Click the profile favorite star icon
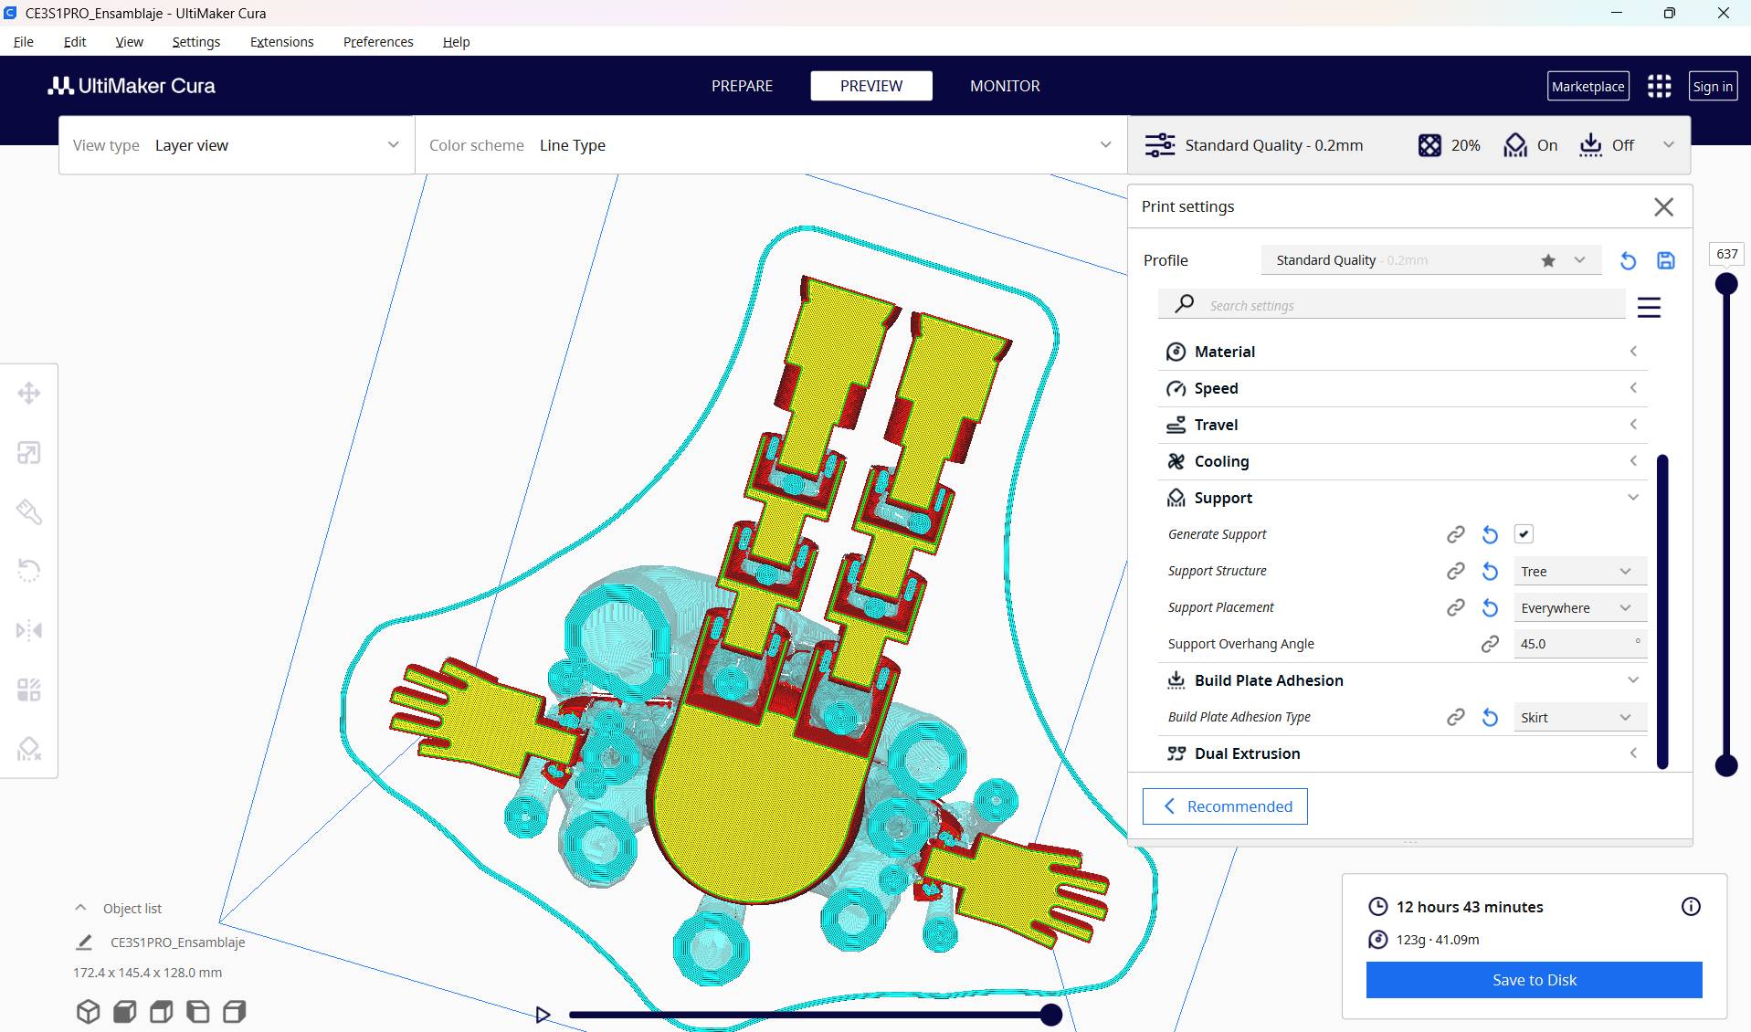The height and width of the screenshot is (1032, 1751). point(1548,260)
